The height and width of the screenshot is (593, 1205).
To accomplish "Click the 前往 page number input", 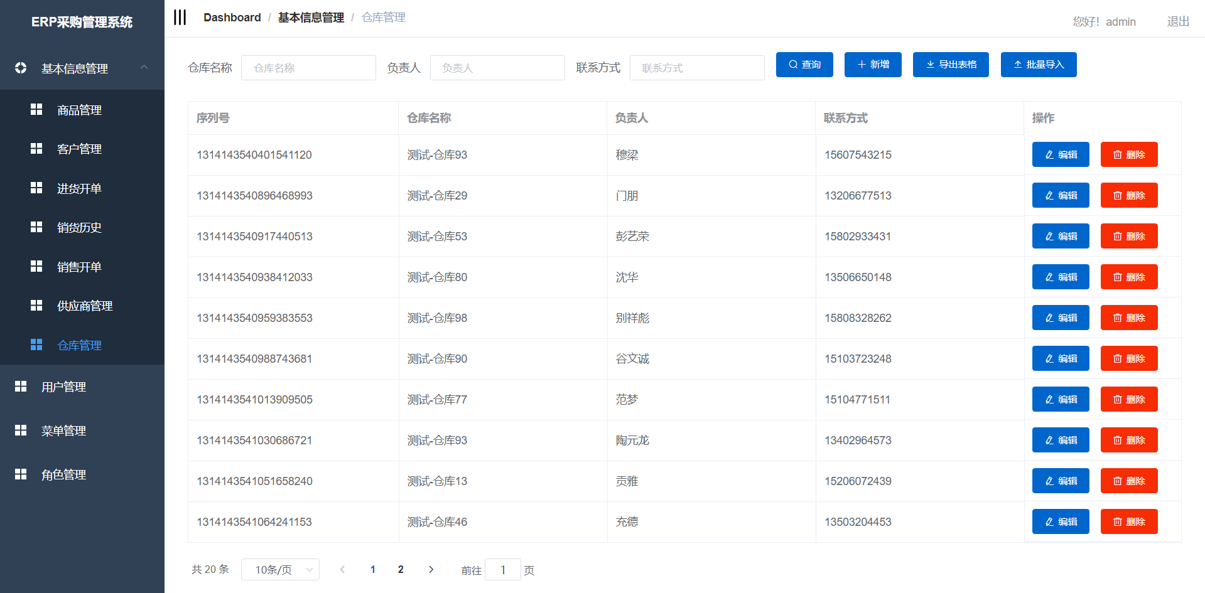I will click(503, 570).
